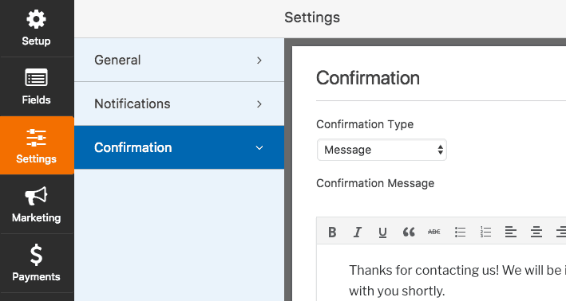Open the Setup gear icon
The image size is (566, 301).
pos(36,19)
